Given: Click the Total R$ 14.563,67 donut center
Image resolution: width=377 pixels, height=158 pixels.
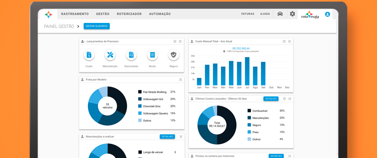Looking at the screenshot, I should 217,125.
